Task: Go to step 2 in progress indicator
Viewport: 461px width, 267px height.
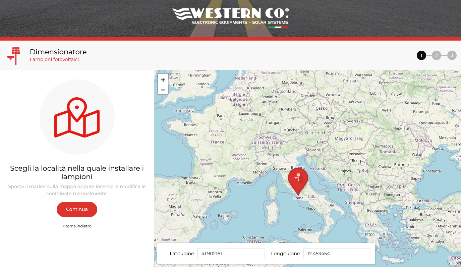Action: pyautogui.click(x=436, y=55)
